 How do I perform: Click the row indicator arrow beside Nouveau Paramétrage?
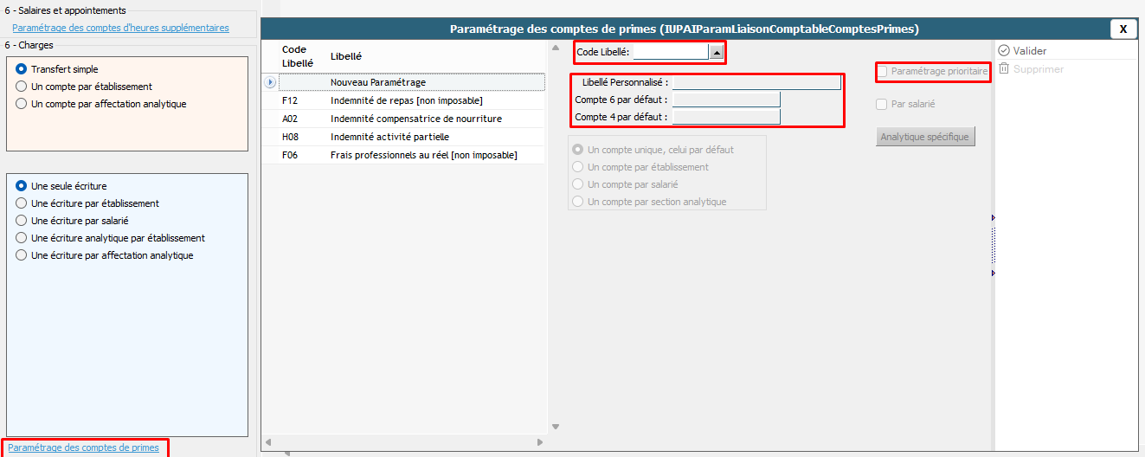(x=270, y=82)
